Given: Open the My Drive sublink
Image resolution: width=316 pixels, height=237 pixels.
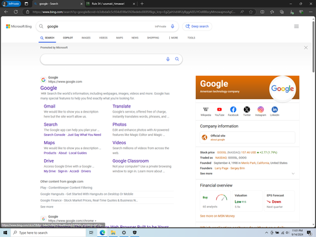Looking at the screenshot, I should [50, 171].
